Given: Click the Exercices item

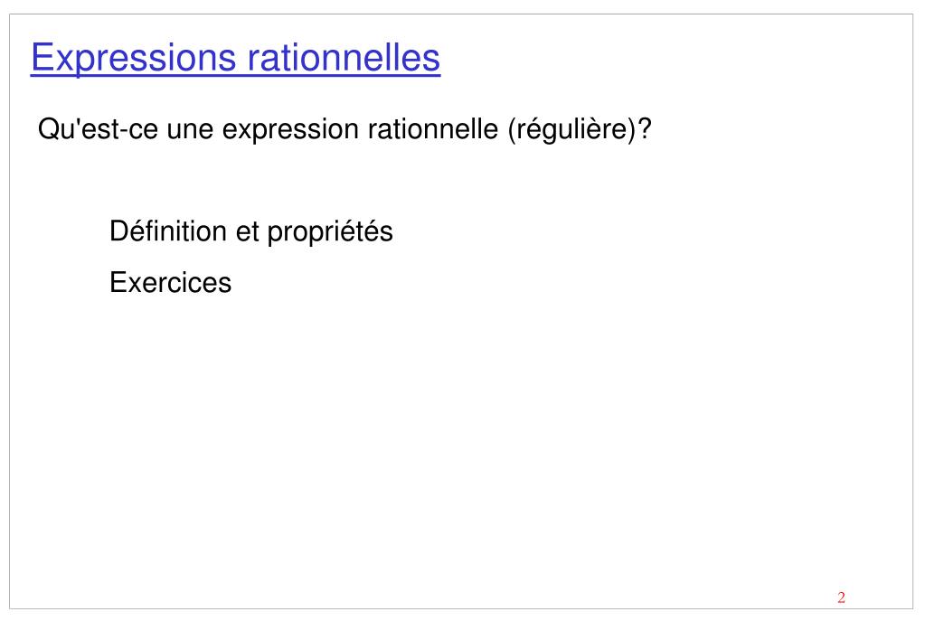Looking at the screenshot, I should pyautogui.click(x=171, y=282).
